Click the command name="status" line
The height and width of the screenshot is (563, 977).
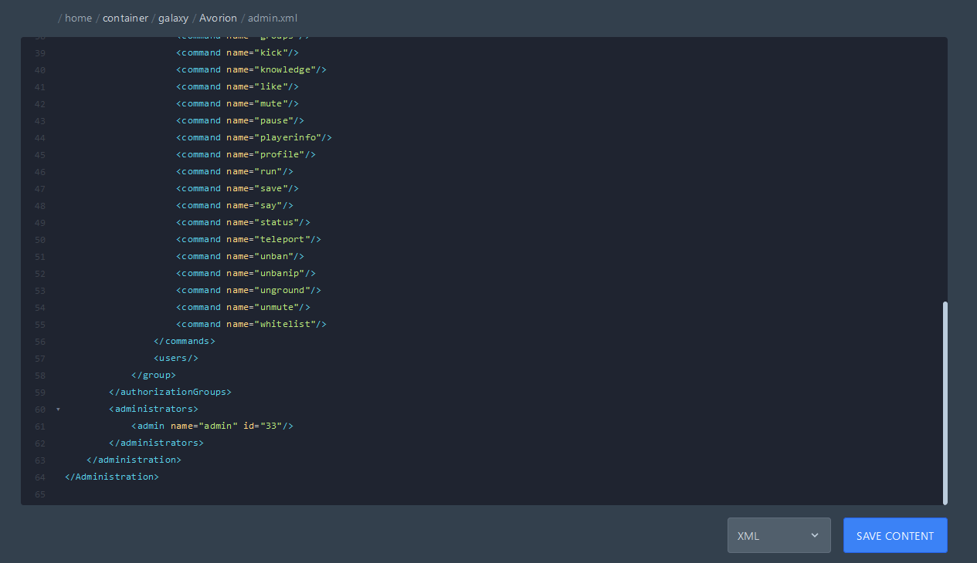(x=243, y=222)
